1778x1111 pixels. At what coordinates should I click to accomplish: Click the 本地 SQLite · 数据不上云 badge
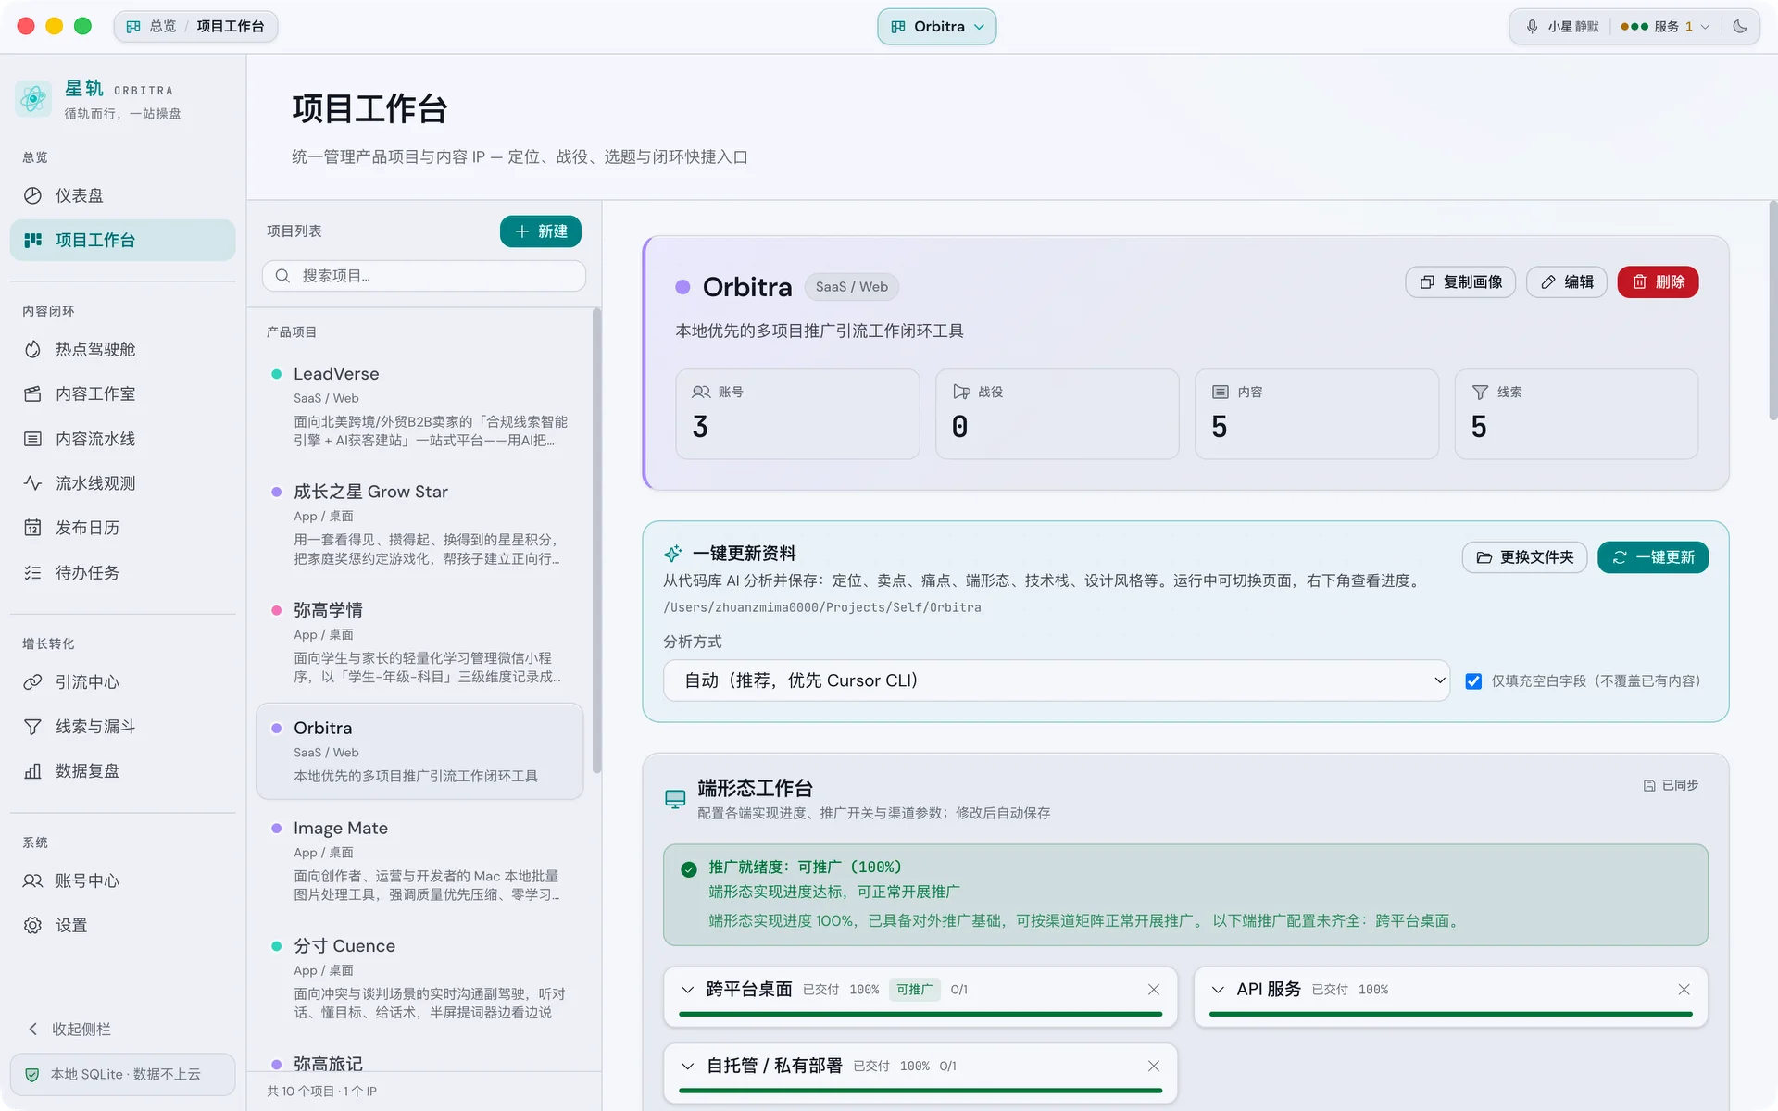coord(122,1075)
